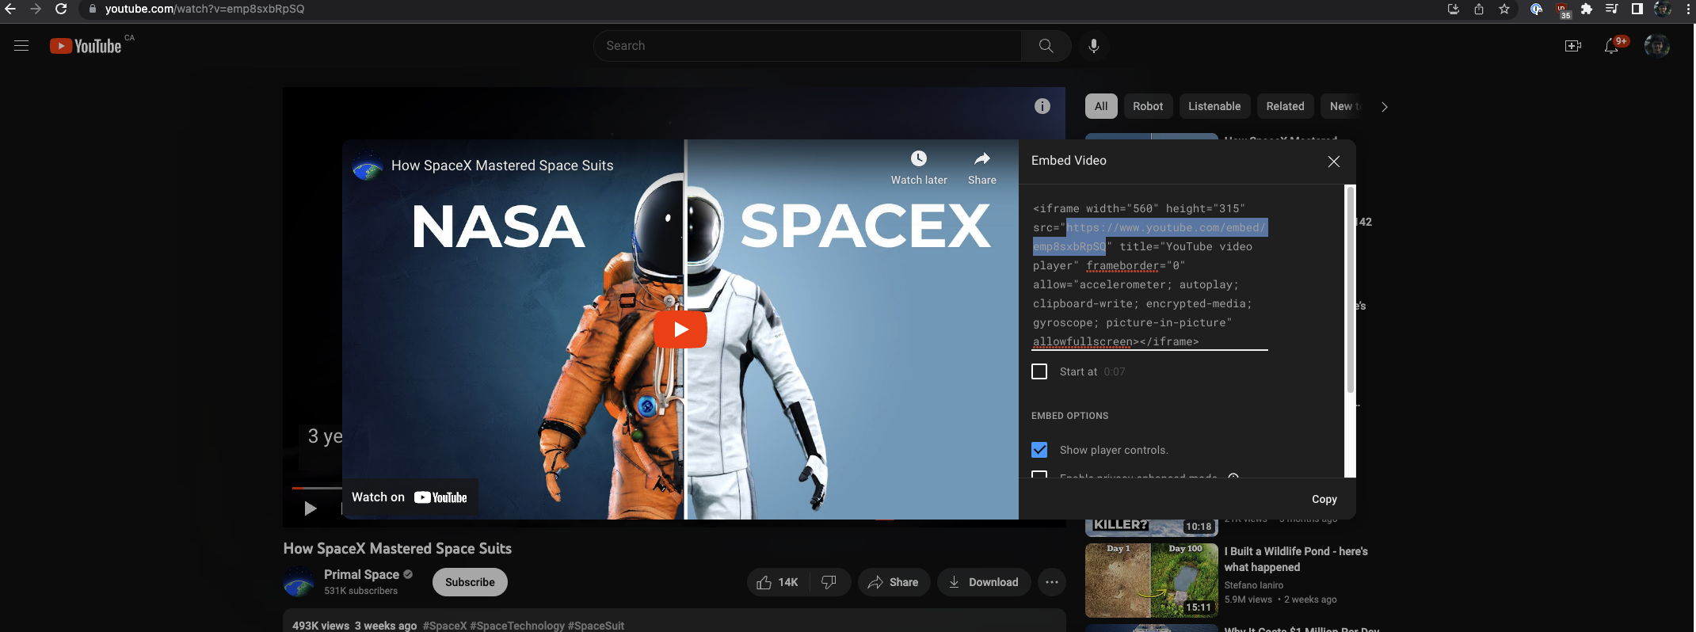The image size is (1696, 632).
Task: Click the YouTube search magnifier button
Action: [x=1046, y=46]
